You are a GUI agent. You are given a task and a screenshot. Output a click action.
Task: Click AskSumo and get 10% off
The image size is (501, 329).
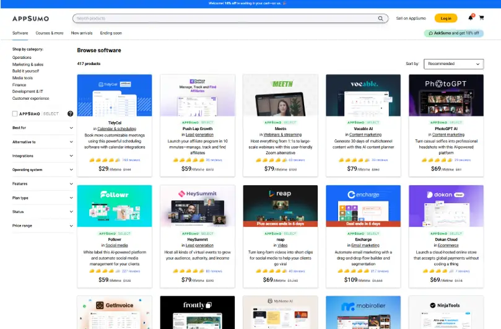click(454, 33)
